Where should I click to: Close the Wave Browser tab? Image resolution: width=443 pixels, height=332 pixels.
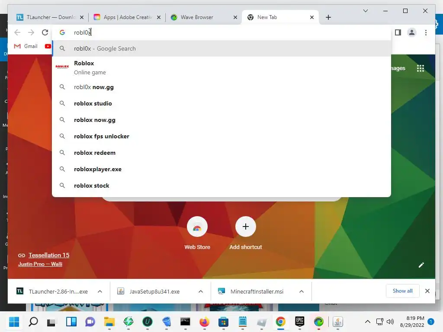(235, 17)
